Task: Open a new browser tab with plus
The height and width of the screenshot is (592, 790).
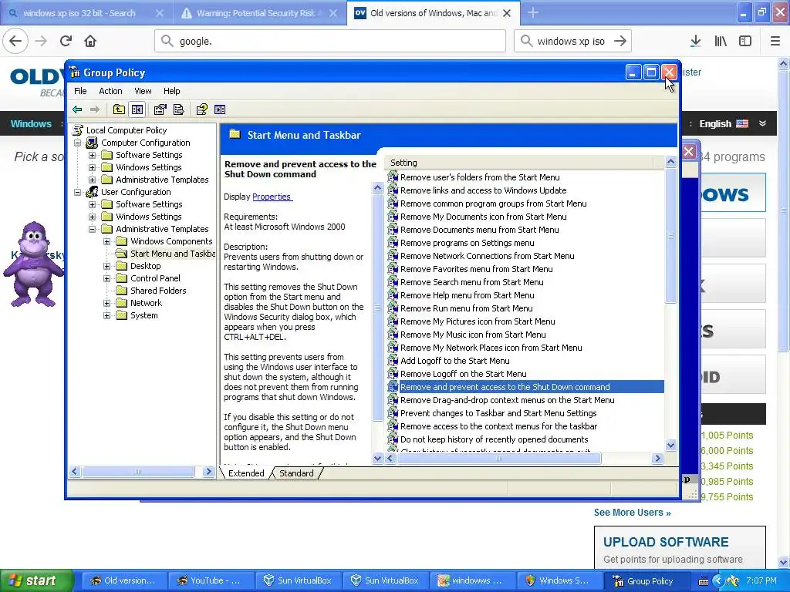Action: pos(533,13)
